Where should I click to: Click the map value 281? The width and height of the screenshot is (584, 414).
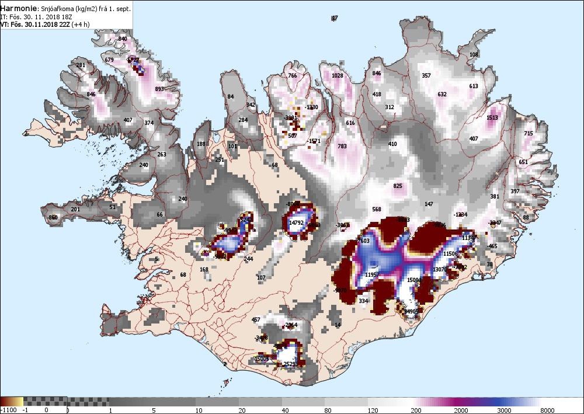[81, 65]
